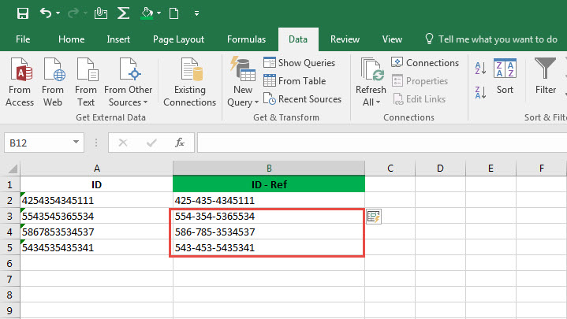
Task: Click the AutoSum sigma icon
Action: [123, 13]
